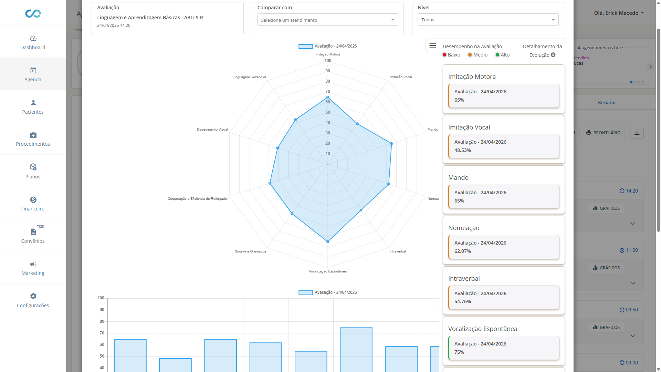
Task: Open Marketing megaphone icon
Action: point(33,264)
